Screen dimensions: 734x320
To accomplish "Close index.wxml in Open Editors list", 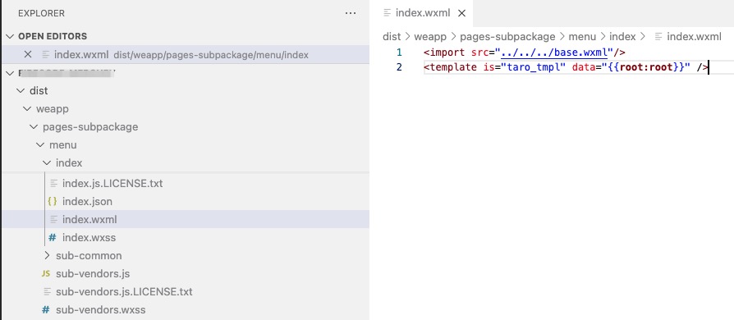I will click(x=28, y=55).
